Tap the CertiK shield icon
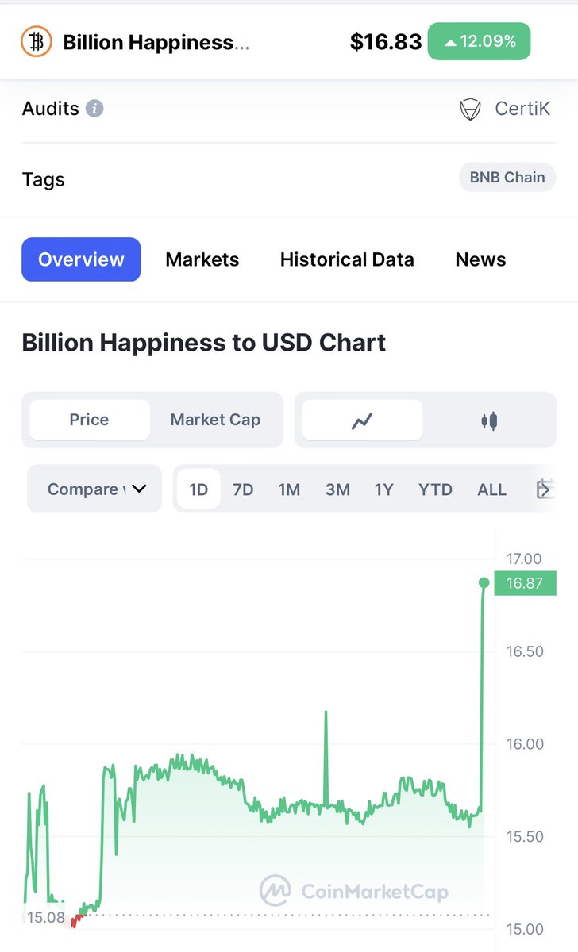 [x=471, y=109]
